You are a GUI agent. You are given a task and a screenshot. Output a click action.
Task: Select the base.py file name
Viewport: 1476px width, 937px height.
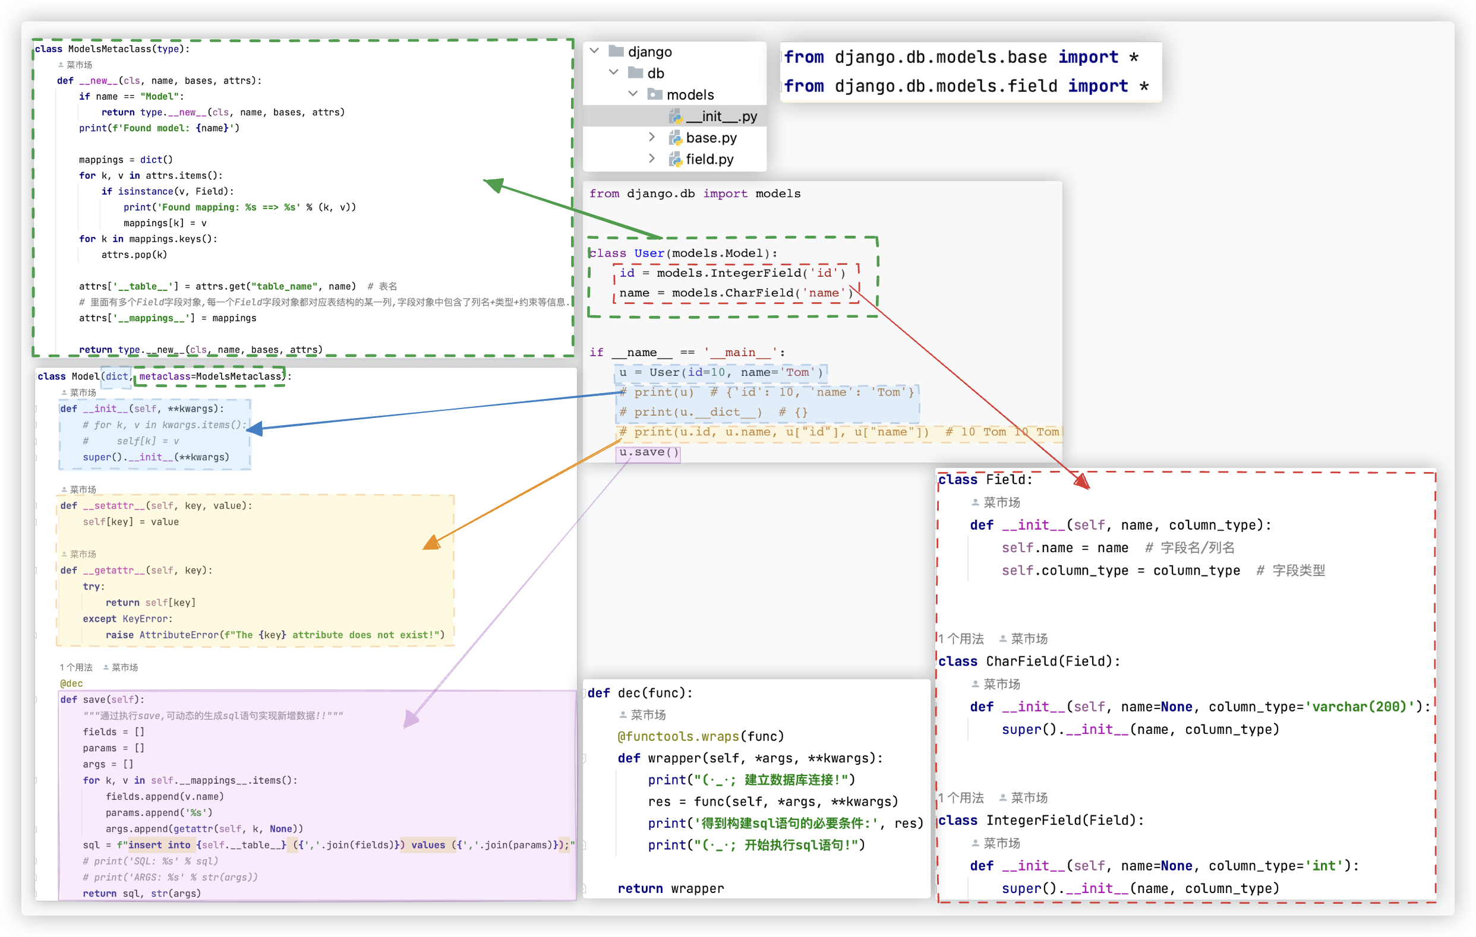tap(711, 138)
